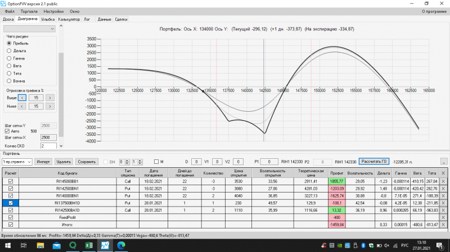Toggle the DH checkbox

pyautogui.click(x=106, y=162)
